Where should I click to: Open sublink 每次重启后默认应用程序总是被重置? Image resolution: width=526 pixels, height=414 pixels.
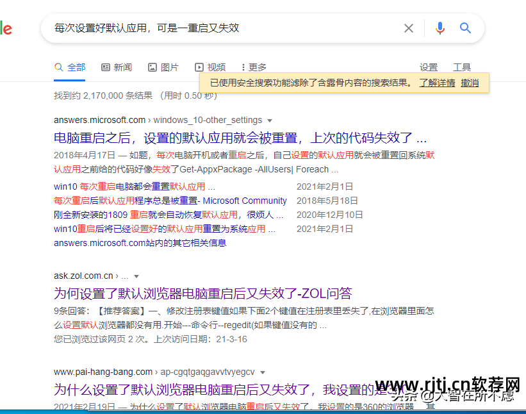(170, 201)
